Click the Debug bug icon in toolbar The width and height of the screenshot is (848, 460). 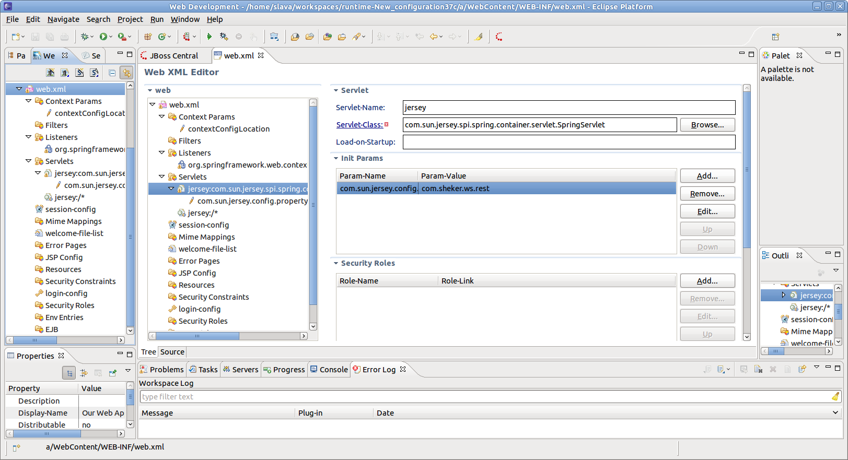point(85,37)
